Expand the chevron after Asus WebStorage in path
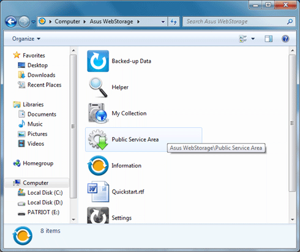 click(138, 21)
